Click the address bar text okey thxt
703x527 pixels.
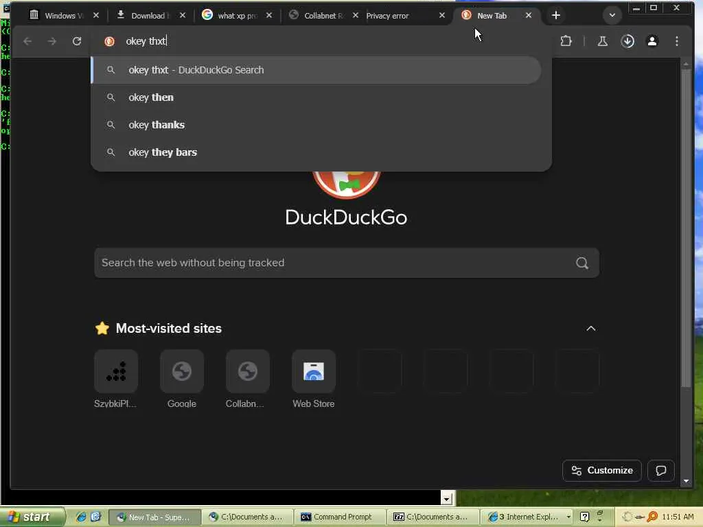tap(146, 41)
